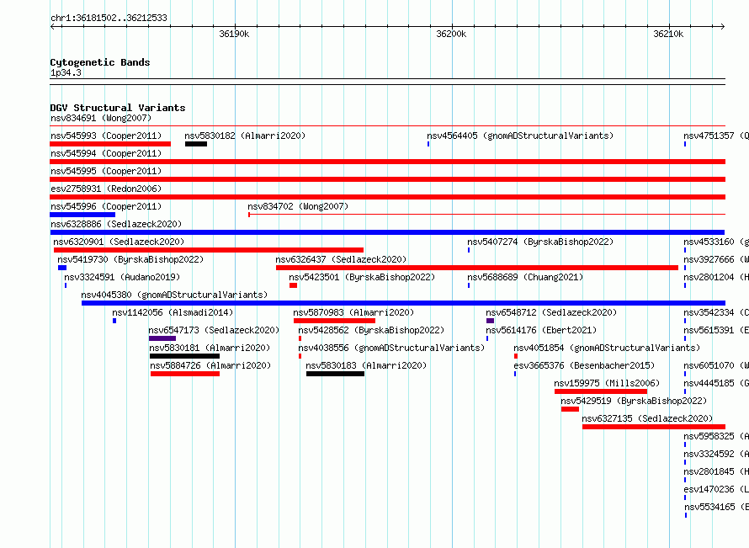Click the nsv545994 (Cooper2011) label

(106, 153)
